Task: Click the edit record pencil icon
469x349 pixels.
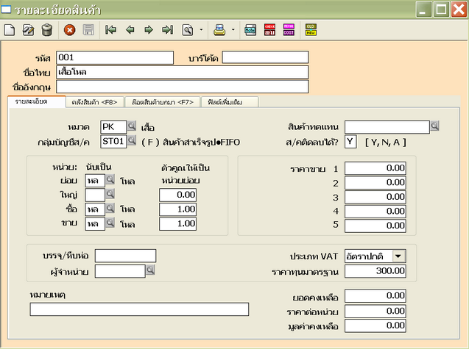Action: 29,30
